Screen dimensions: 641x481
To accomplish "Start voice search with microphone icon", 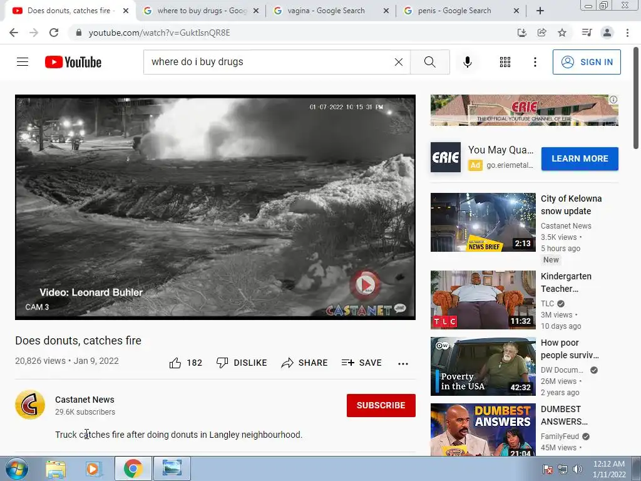I will point(467,62).
